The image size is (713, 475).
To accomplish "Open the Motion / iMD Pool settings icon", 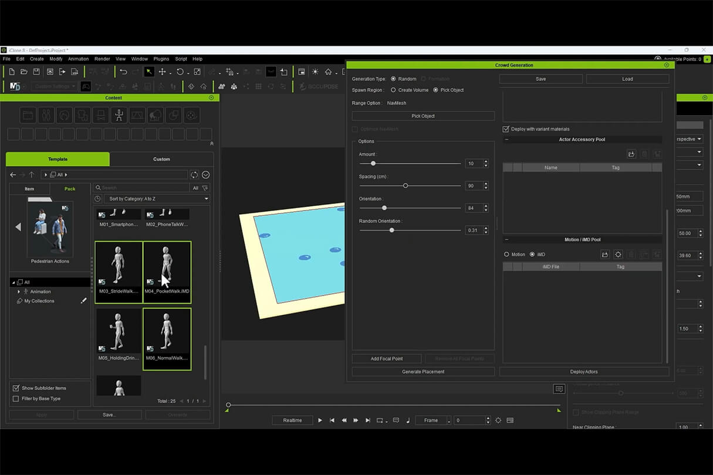I will pyautogui.click(x=618, y=255).
